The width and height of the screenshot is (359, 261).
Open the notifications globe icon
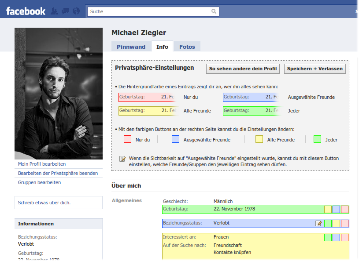tap(76, 11)
